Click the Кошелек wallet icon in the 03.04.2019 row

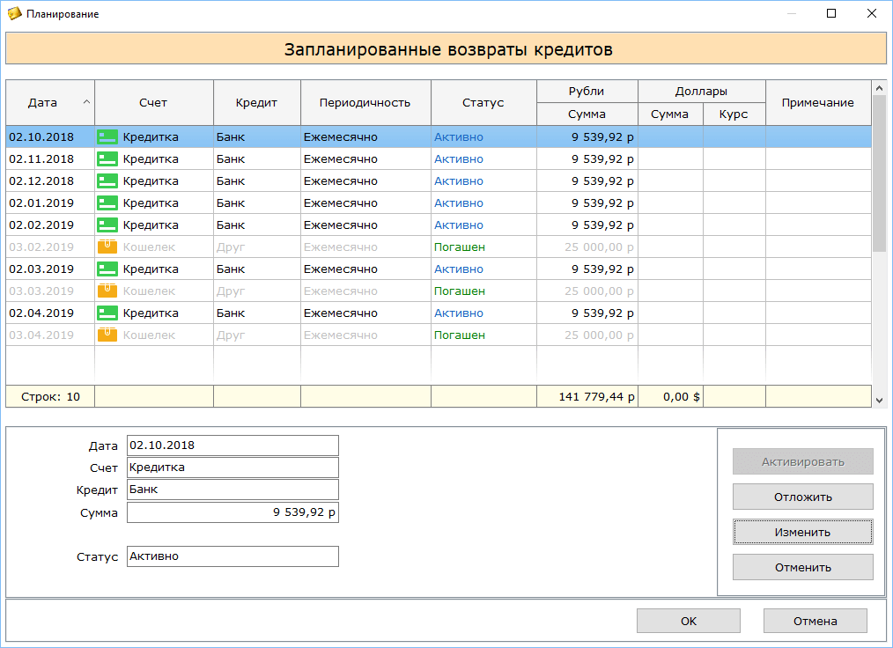click(107, 335)
